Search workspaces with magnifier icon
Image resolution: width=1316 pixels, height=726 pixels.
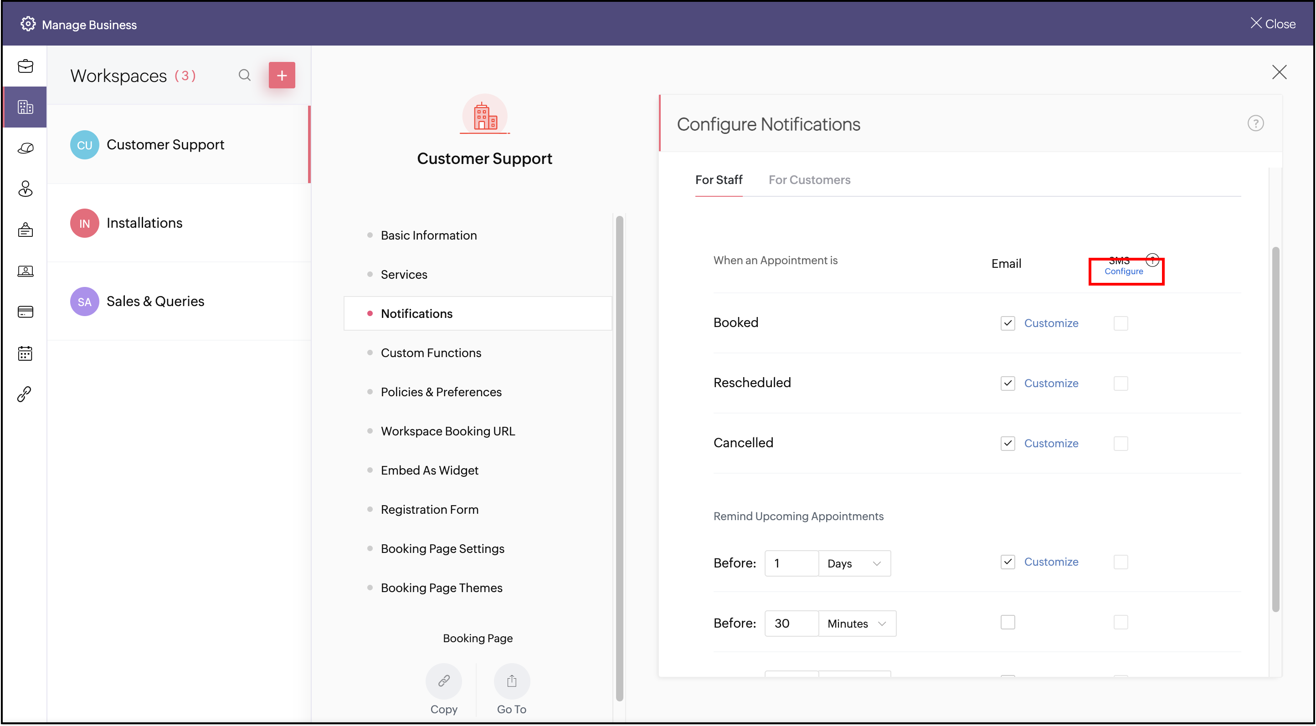coord(245,76)
